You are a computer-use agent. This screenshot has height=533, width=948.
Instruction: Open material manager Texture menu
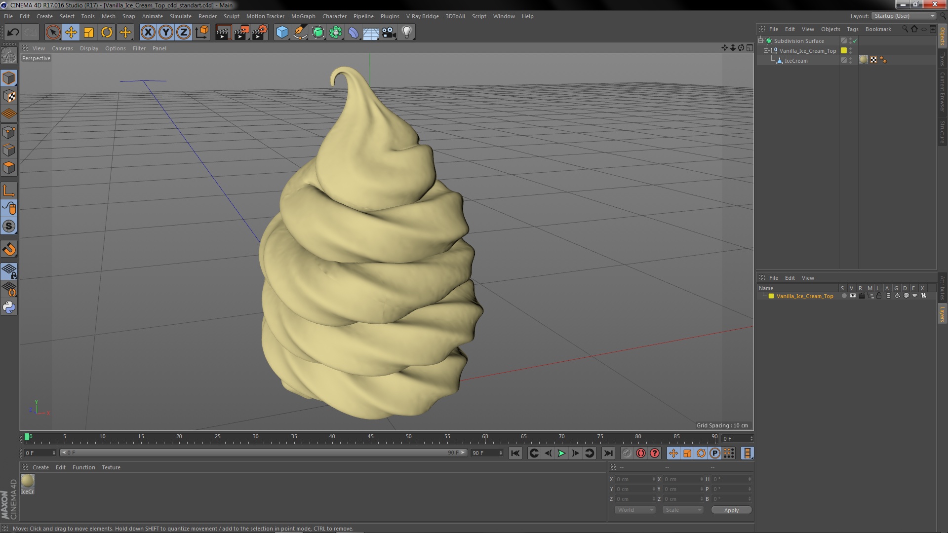click(111, 467)
